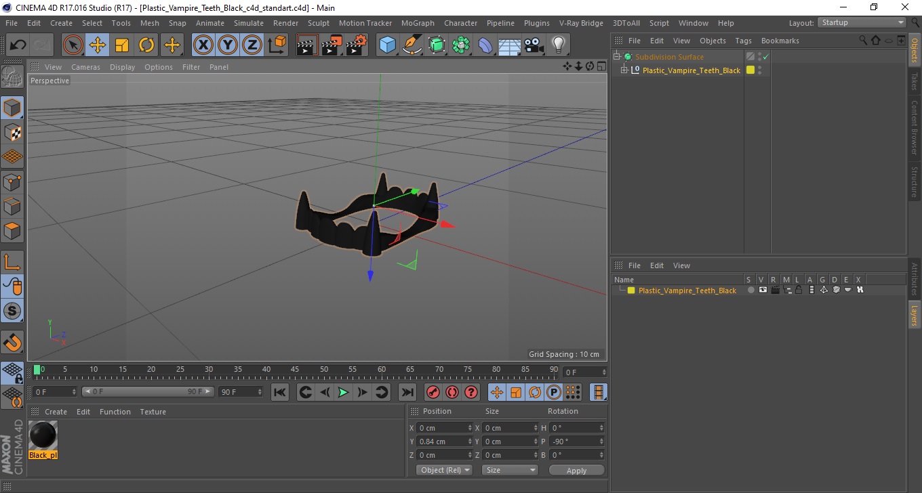This screenshot has width=922, height=493.
Task: Select the Spline Pen tool icon
Action: pyautogui.click(x=412, y=45)
